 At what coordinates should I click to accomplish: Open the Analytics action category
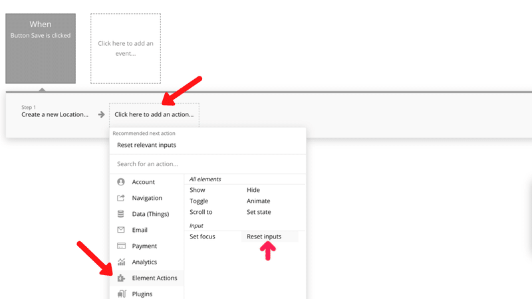[146, 262]
